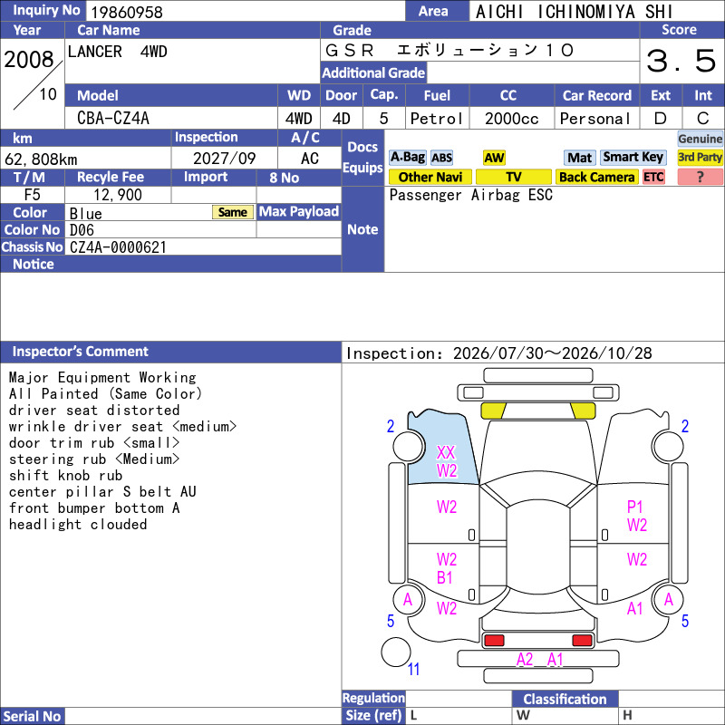
Task: Click the light blue XX W2 panel
Action: point(441,450)
